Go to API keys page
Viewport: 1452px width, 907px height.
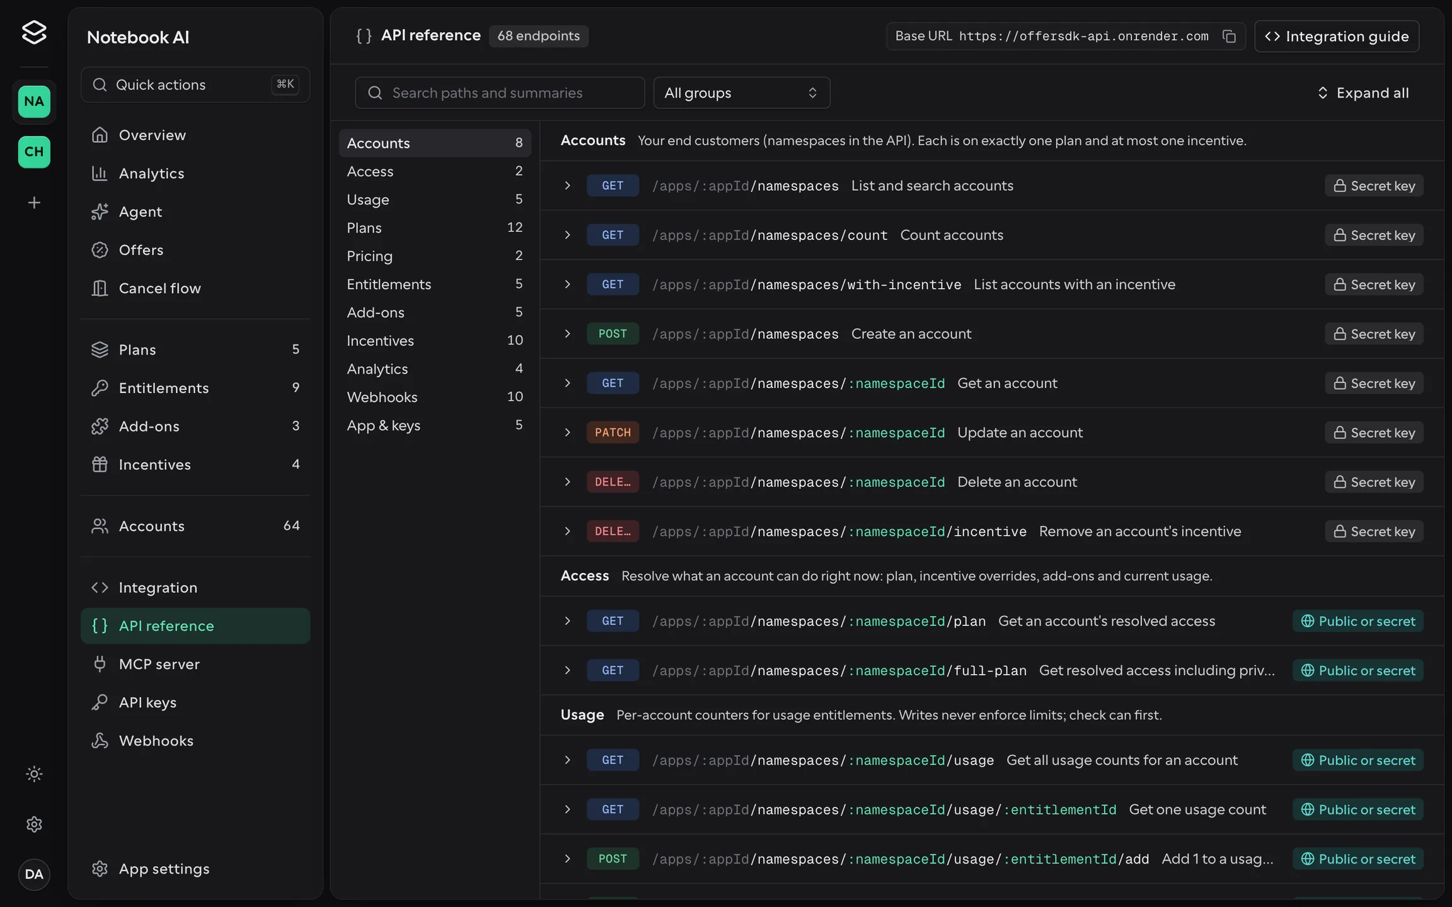coord(195,702)
